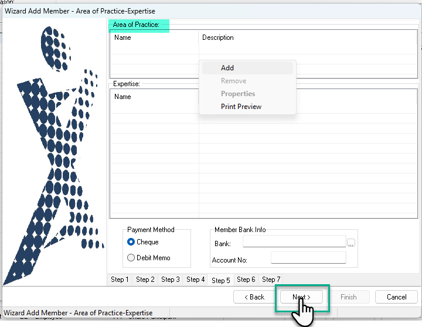Choose Add from the context menu
The width and height of the screenshot is (422, 327).
(247, 68)
